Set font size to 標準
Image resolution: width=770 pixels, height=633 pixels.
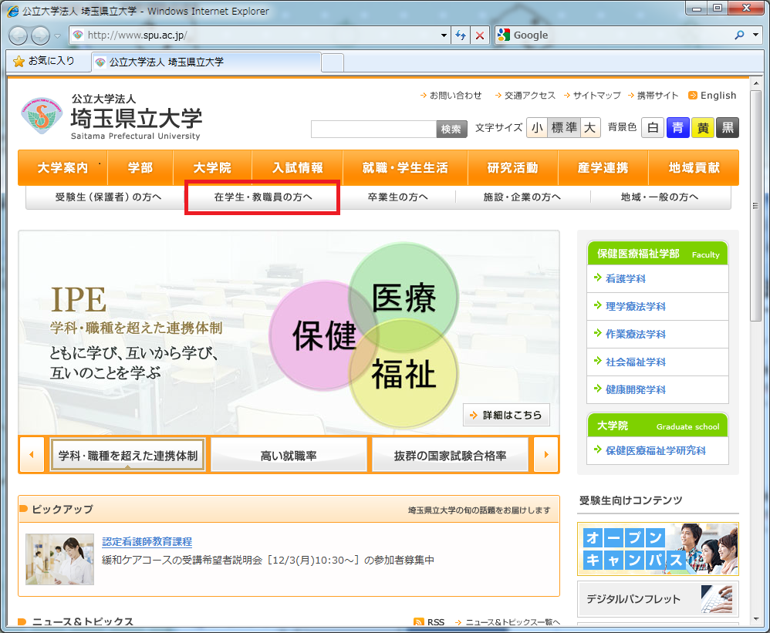pyautogui.click(x=564, y=128)
